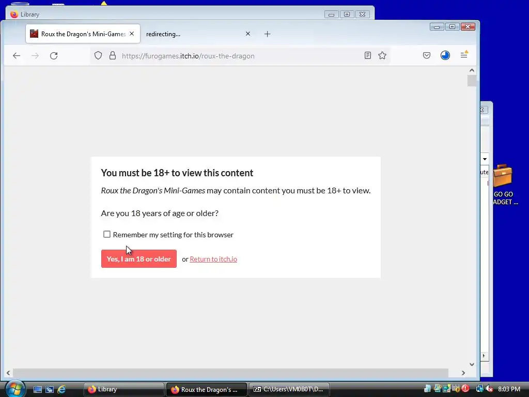The image size is (529, 397).
Task: Click the red security alert tray icon
Action: point(465,389)
